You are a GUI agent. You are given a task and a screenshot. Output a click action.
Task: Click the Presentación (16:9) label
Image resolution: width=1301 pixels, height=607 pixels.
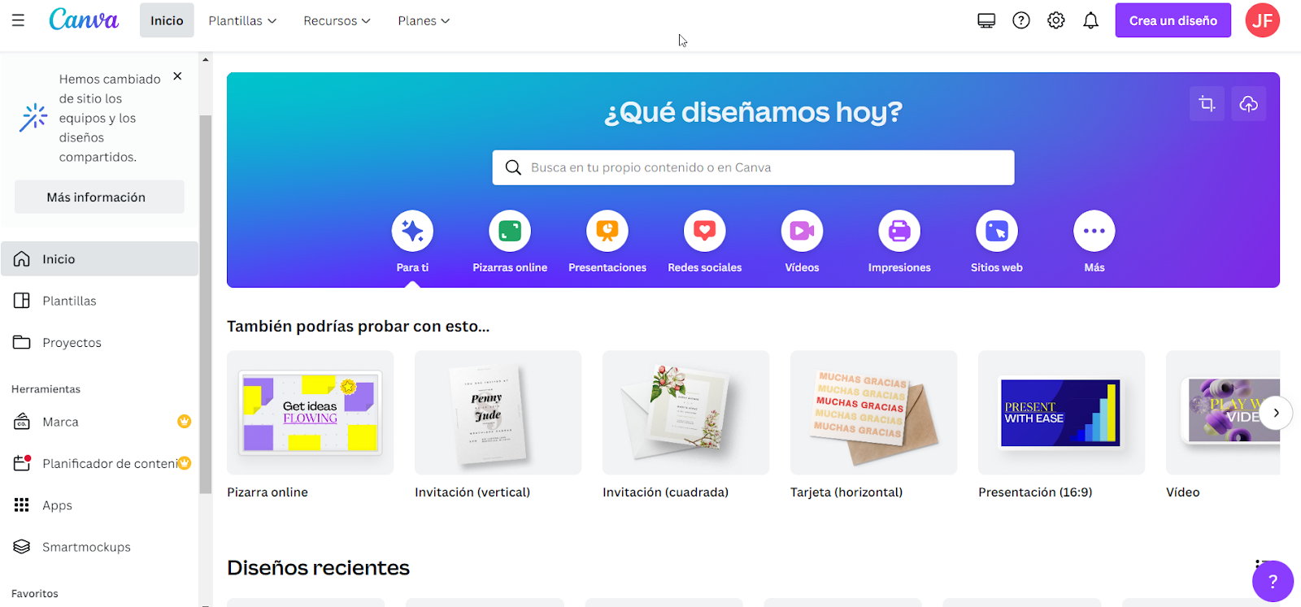tap(1035, 492)
